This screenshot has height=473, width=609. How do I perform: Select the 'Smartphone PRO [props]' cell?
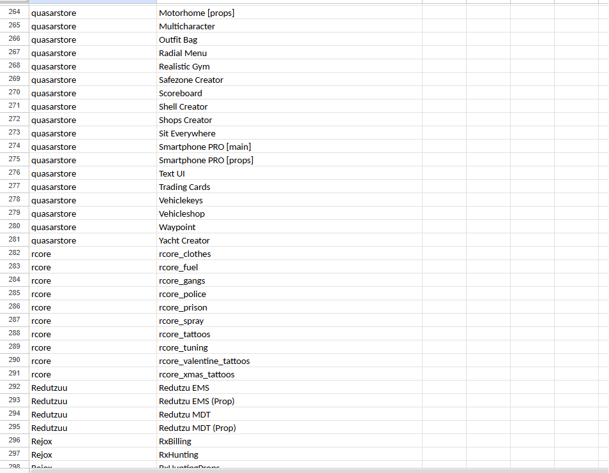pyautogui.click(x=289, y=160)
